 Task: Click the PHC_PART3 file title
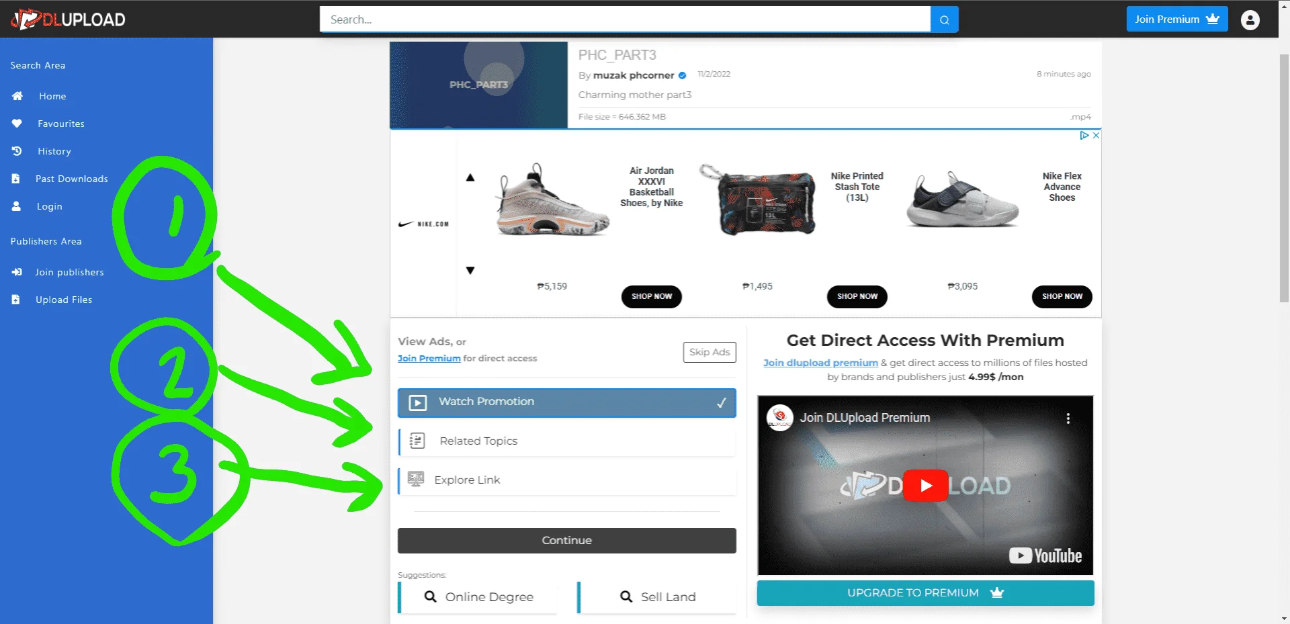tap(617, 55)
